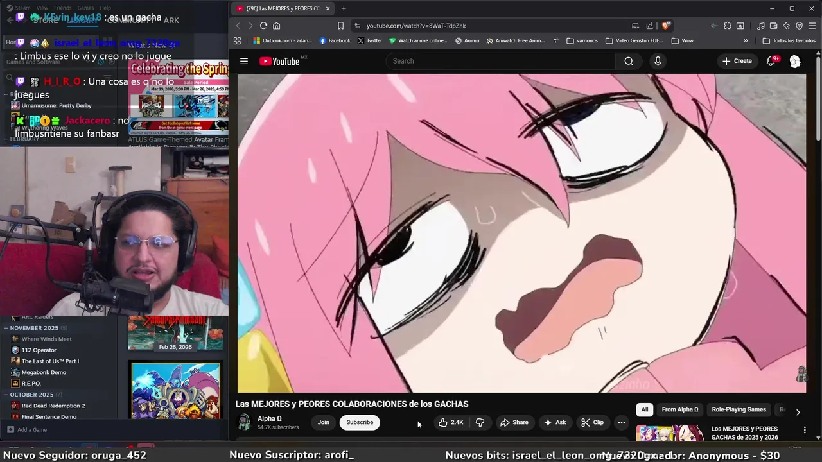The height and width of the screenshot is (462, 822).
Task: Click the YouTube search magnifier button
Action: point(629,61)
